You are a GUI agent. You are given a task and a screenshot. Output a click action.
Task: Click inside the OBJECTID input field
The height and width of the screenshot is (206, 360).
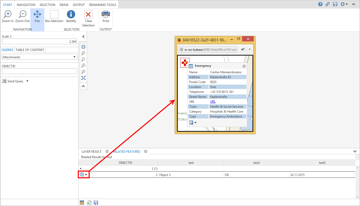pyautogui.click(x=39, y=71)
